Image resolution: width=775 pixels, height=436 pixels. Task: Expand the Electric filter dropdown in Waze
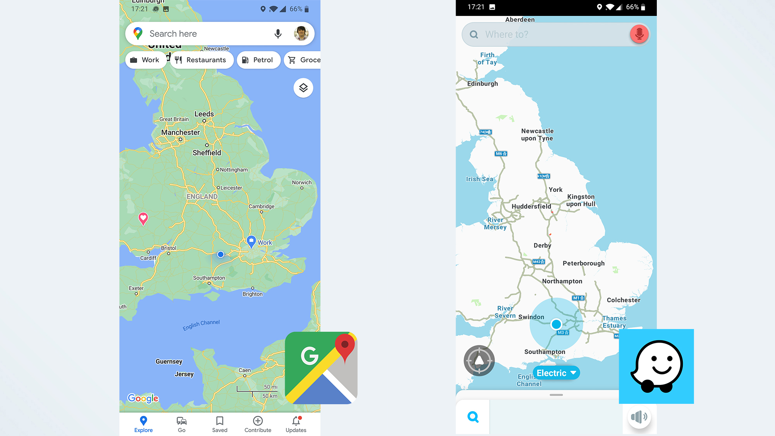coord(556,373)
